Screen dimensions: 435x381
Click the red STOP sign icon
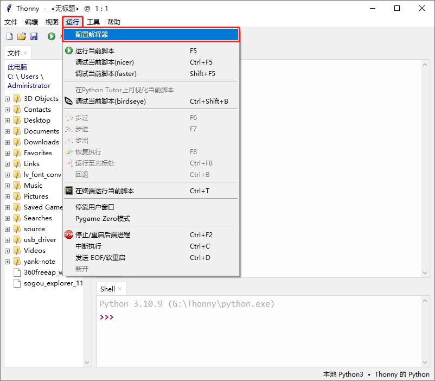click(69, 235)
